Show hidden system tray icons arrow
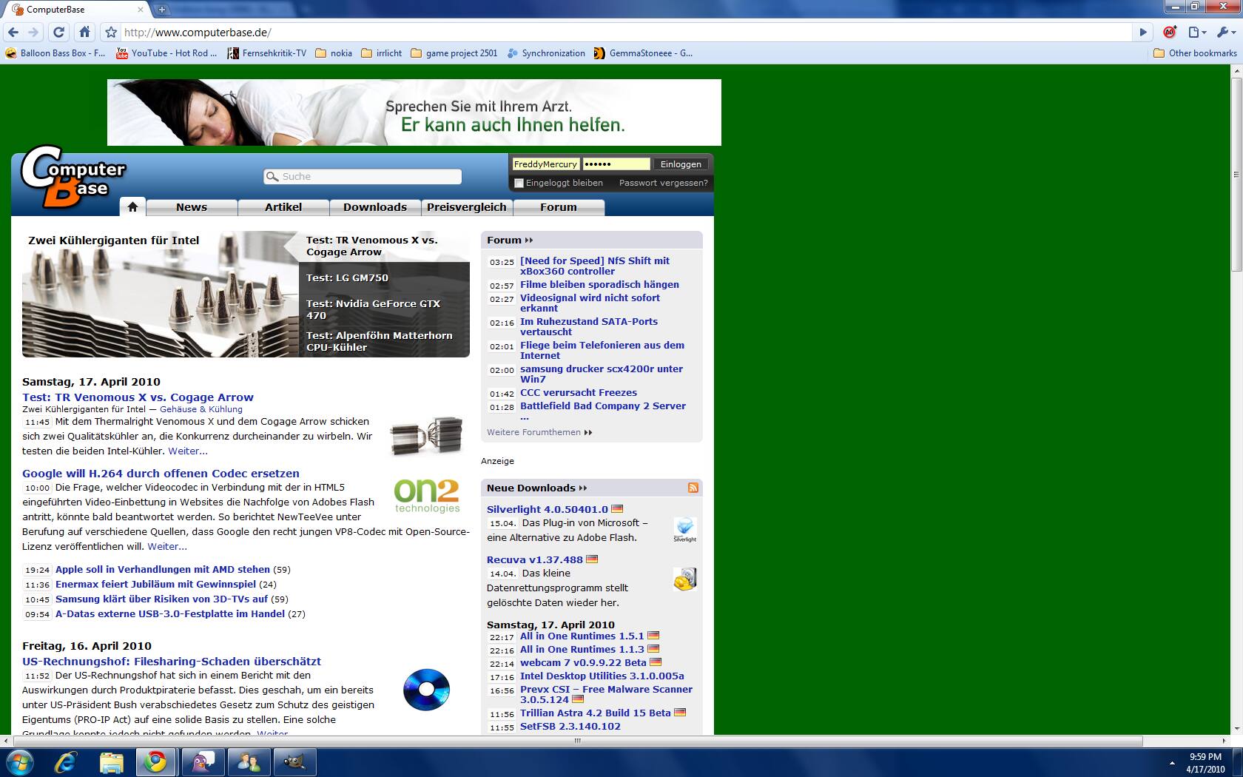Viewport: 1243px width, 777px height. coord(1171,763)
